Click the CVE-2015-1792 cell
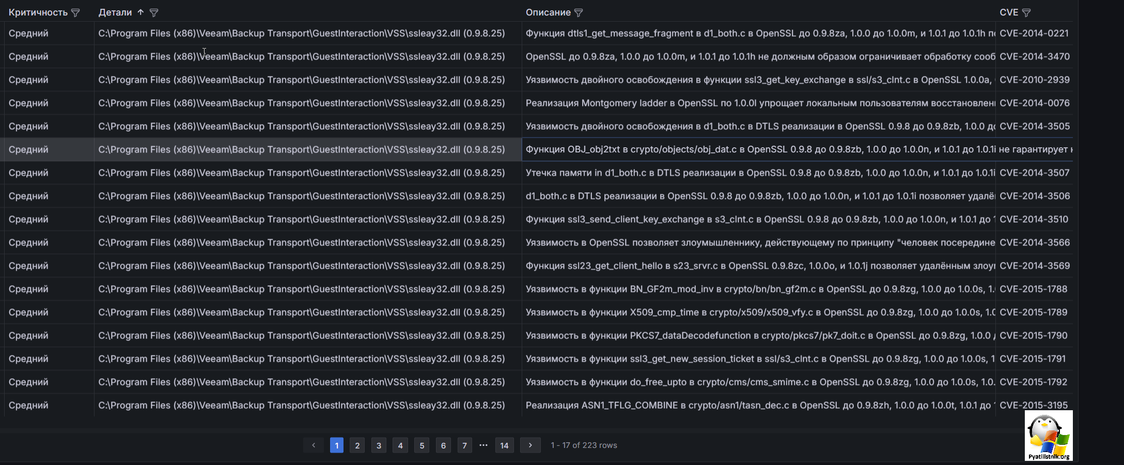Screen dimensions: 1124x465 pyautogui.click(x=1033, y=382)
